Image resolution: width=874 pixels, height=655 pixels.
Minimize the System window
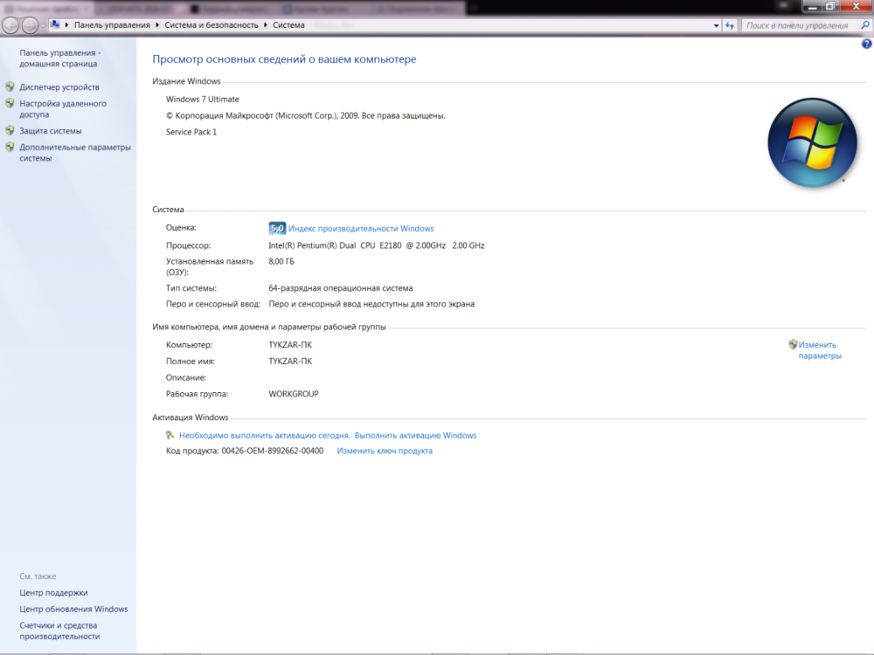click(812, 6)
